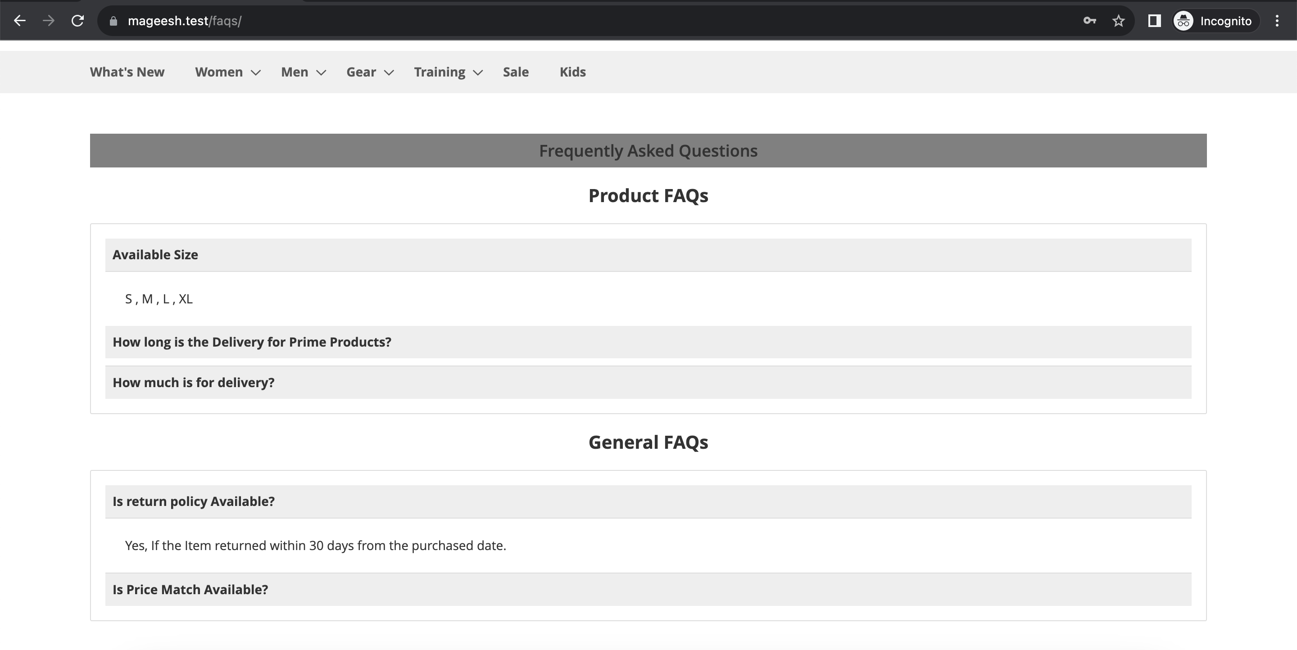1297x650 pixels.
Task: Go to What's New menu item
Action: pyautogui.click(x=127, y=72)
